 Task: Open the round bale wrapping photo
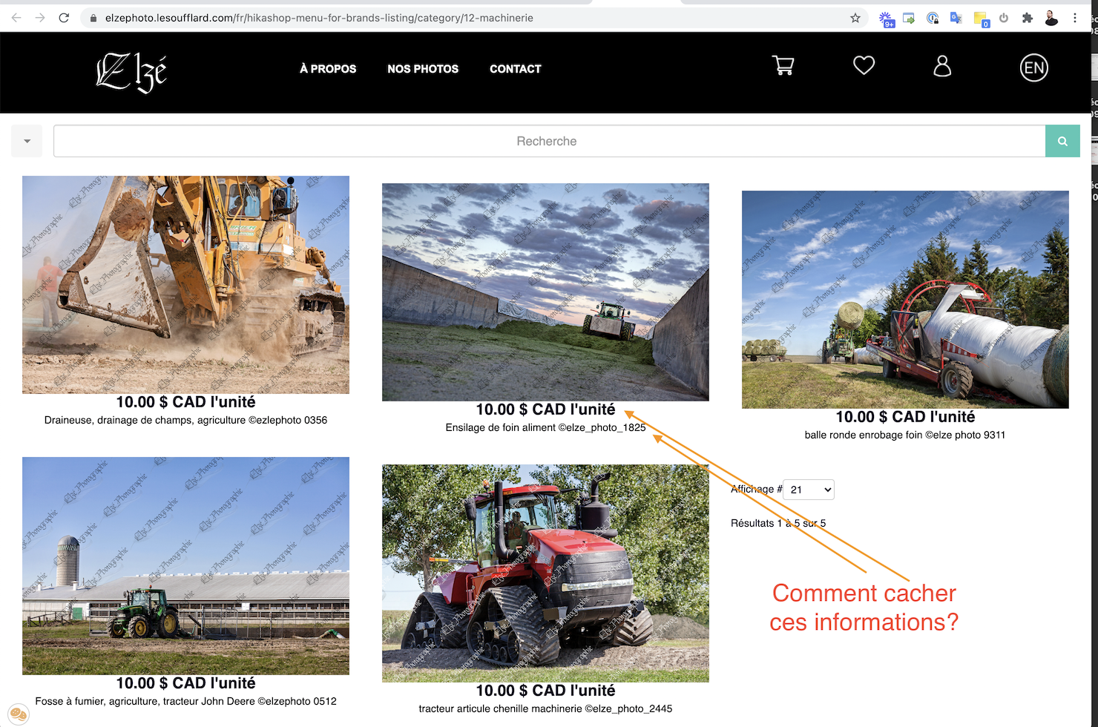pos(905,300)
